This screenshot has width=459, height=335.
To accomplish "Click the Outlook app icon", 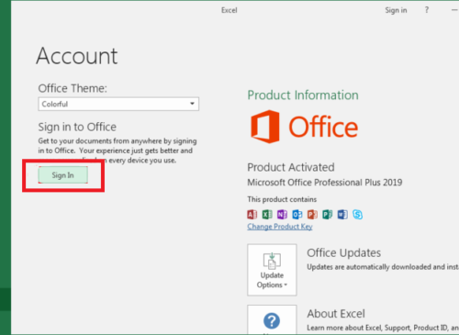I will pyautogui.click(x=297, y=215).
